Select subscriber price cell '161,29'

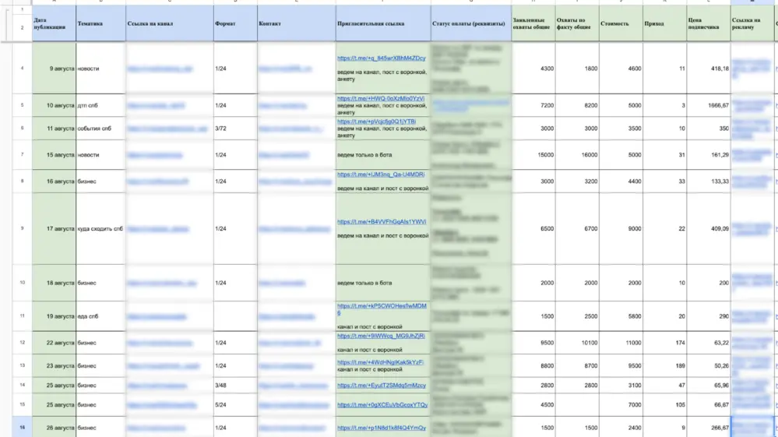pyautogui.click(x=709, y=155)
